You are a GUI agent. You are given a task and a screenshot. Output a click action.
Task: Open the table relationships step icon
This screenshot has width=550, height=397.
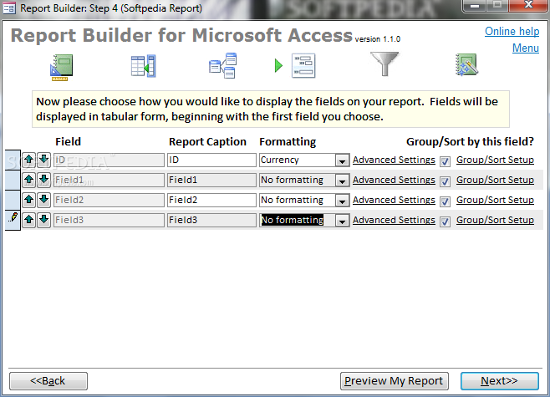pyautogui.click(x=222, y=65)
